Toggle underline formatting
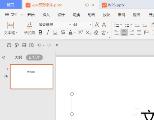The image size is (154, 120). coord(55,32)
